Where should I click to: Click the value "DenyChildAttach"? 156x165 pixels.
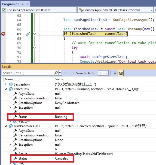click(x=67, y=103)
